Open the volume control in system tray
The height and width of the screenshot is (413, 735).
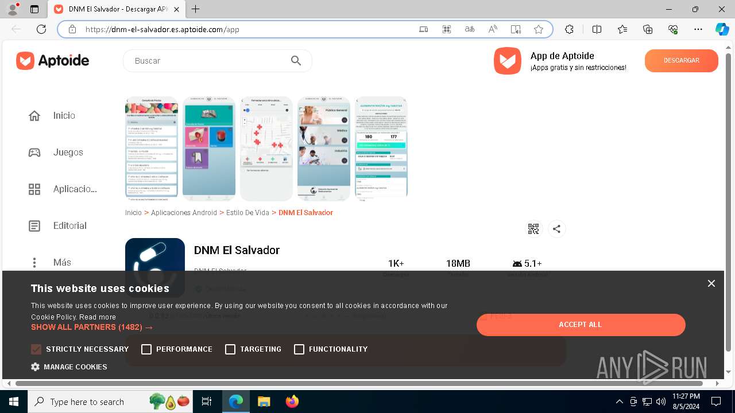click(x=661, y=402)
